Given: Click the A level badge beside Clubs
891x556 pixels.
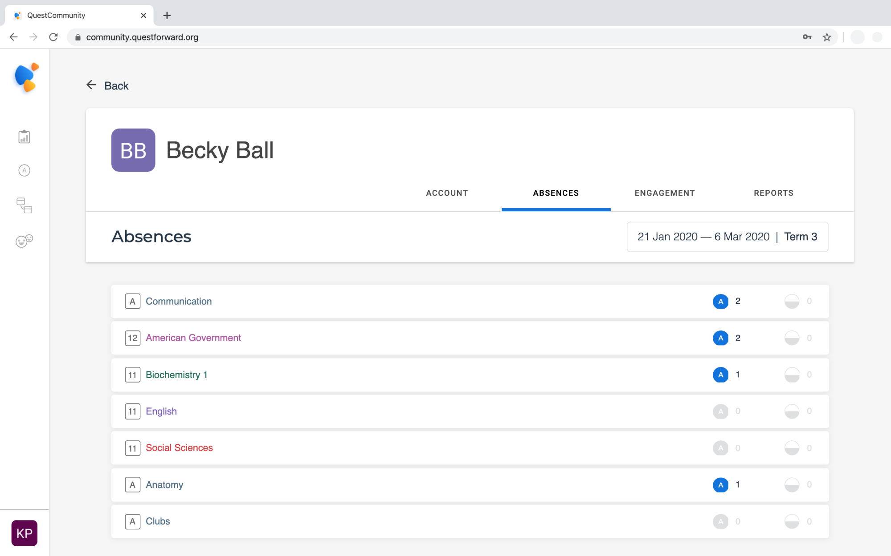Looking at the screenshot, I should pos(133,521).
